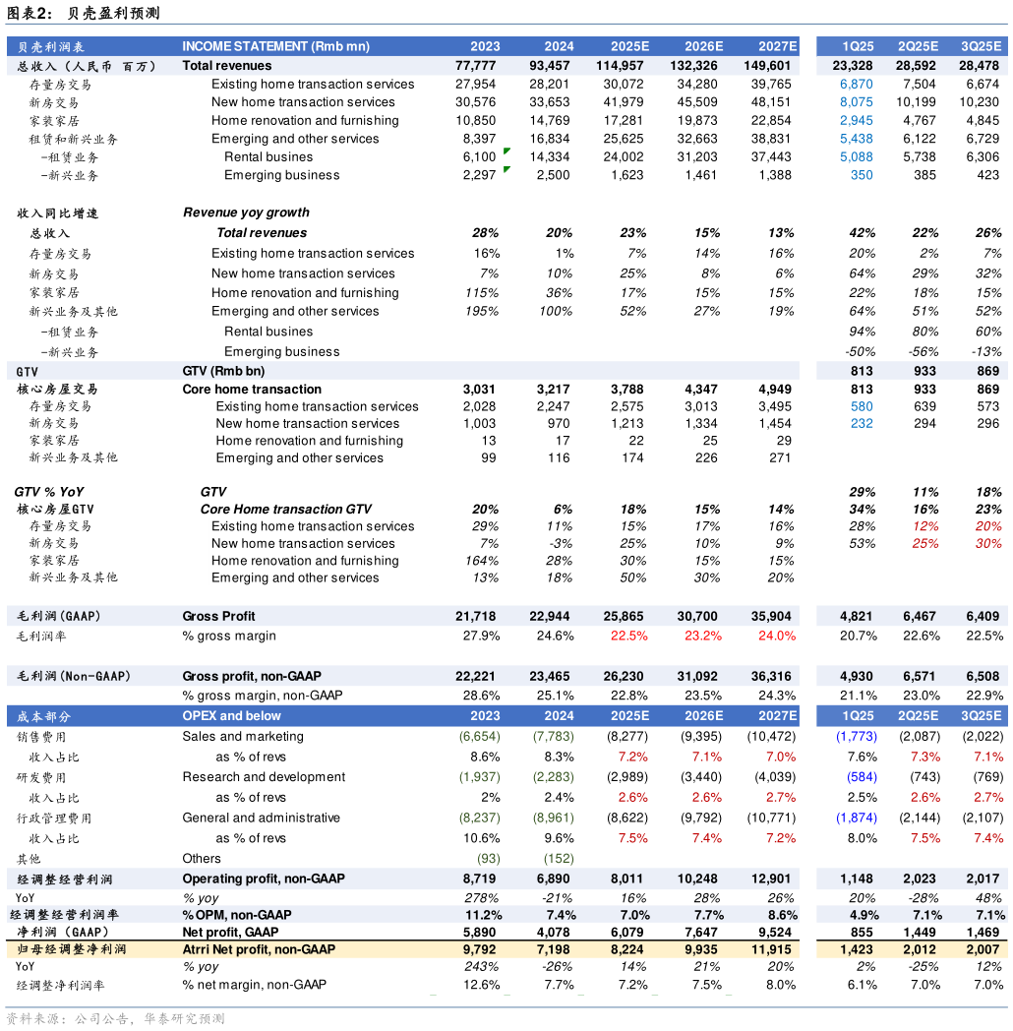Select the Existing home transaction services label

(317, 407)
